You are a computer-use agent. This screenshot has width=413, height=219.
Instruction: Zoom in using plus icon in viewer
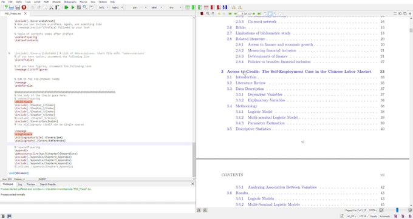[410, 210]
